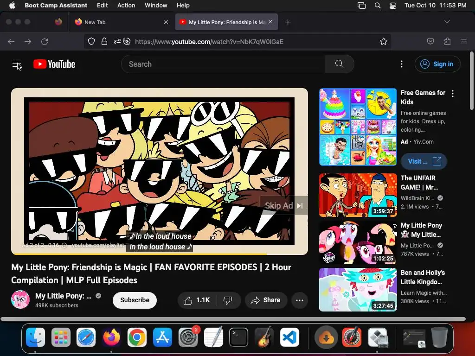This screenshot has height=356, width=475.
Task: Click the Firefox address bar URL
Action: [x=209, y=41]
